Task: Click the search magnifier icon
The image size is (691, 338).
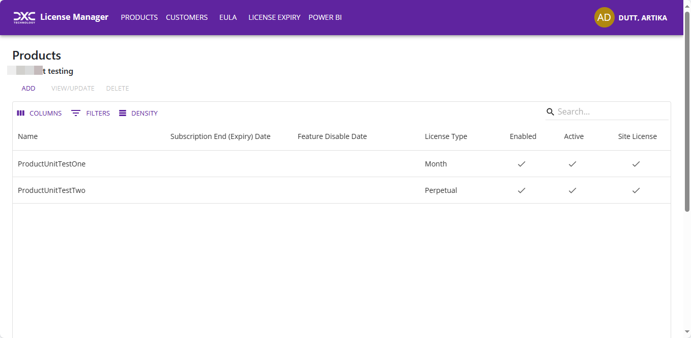Action: (550, 112)
